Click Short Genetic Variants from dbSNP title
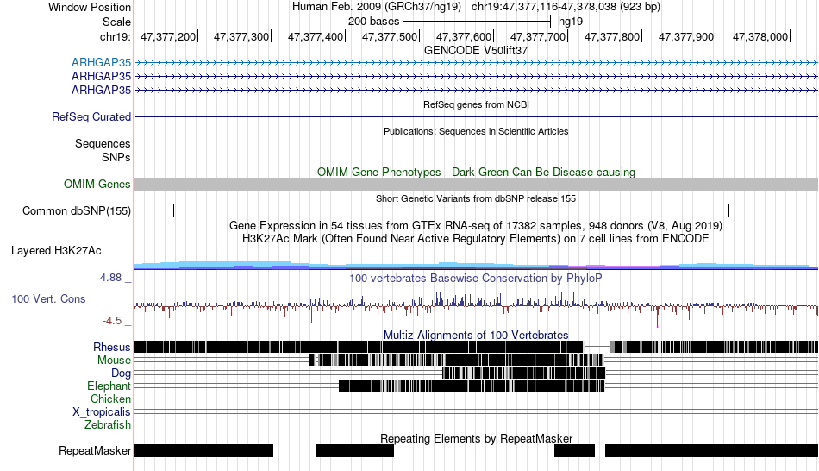Screen dimensions: 819x471 [x=476, y=198]
